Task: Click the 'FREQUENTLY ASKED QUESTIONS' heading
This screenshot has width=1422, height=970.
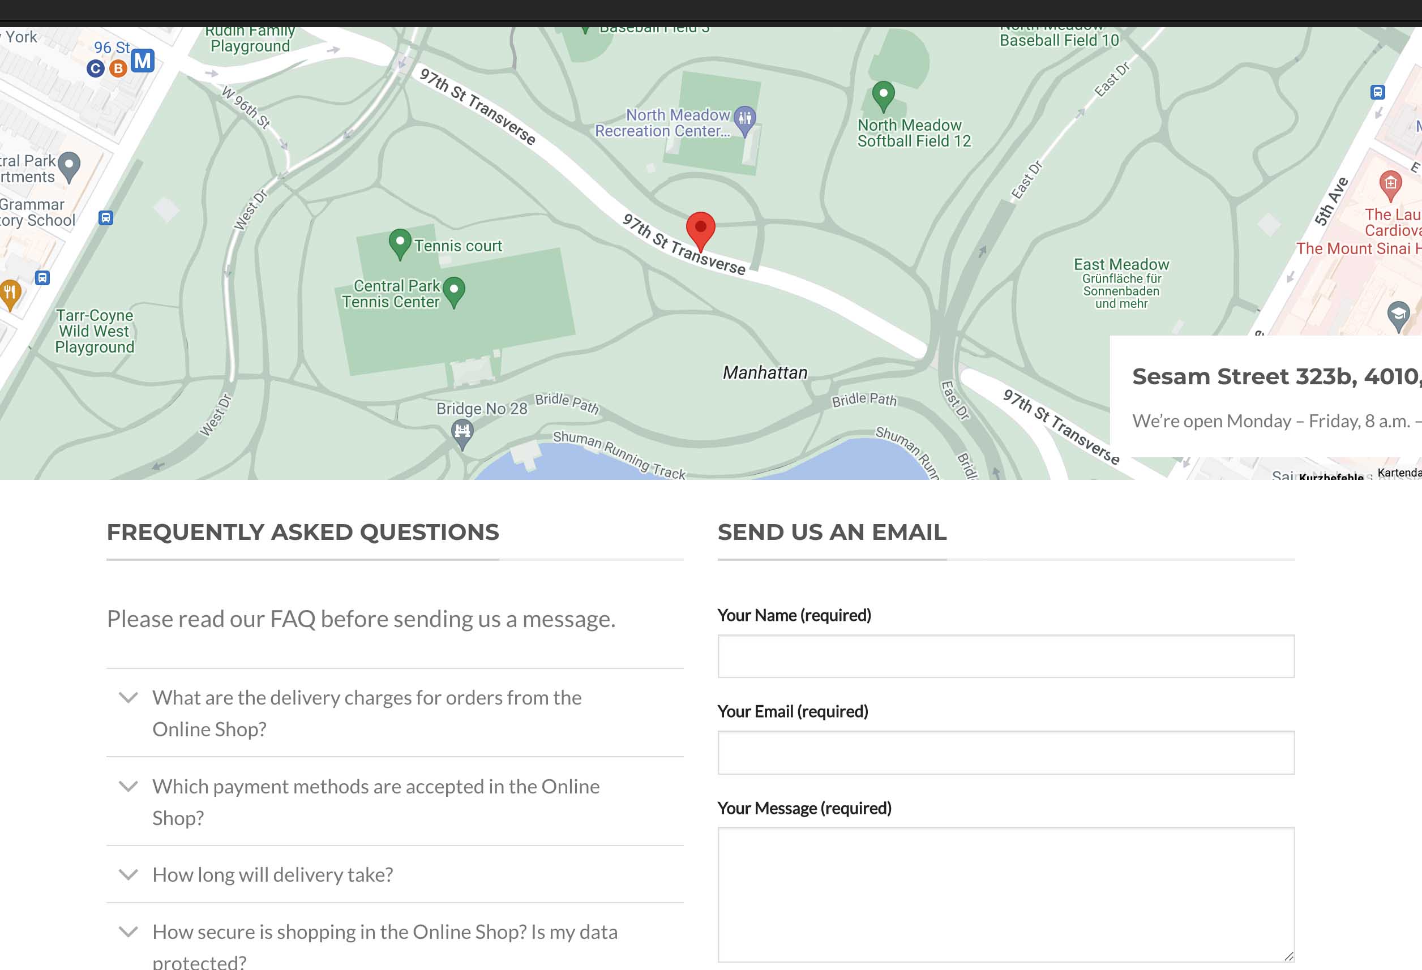Action: (x=303, y=532)
